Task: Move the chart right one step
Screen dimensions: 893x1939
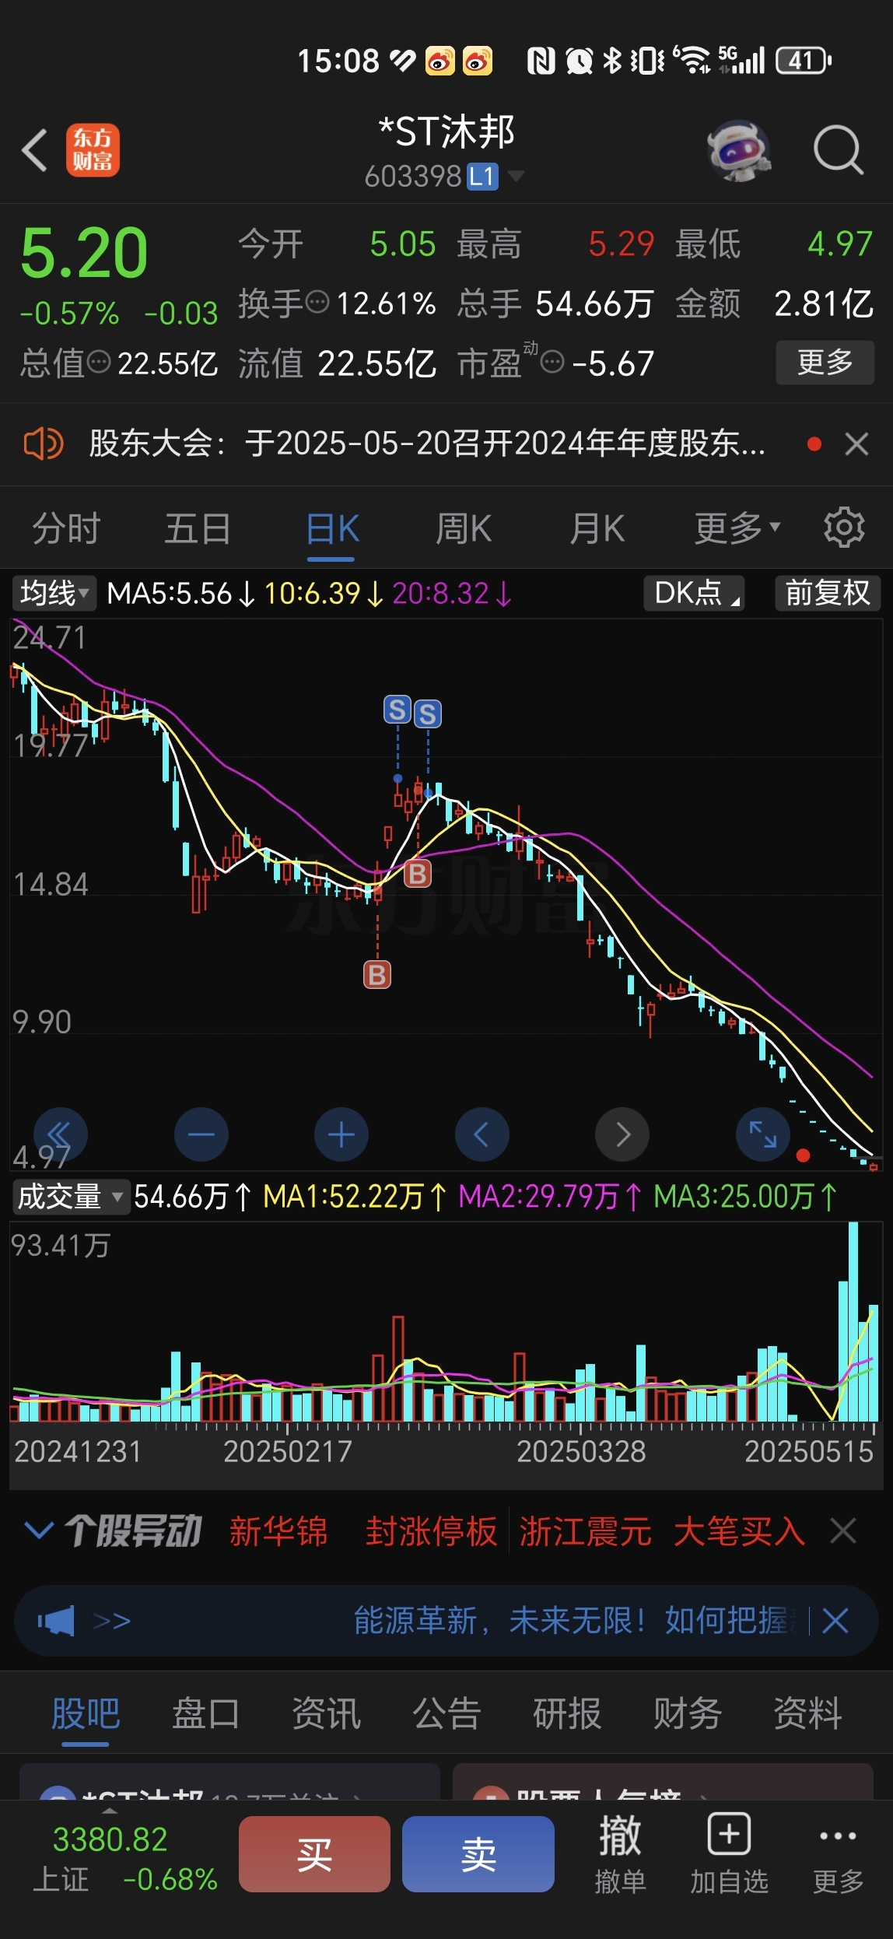Action: 622,1134
